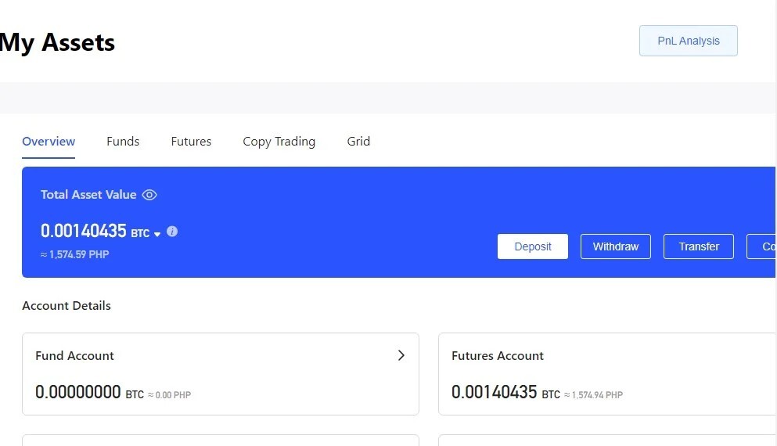Click the Withdraw button

(x=616, y=246)
